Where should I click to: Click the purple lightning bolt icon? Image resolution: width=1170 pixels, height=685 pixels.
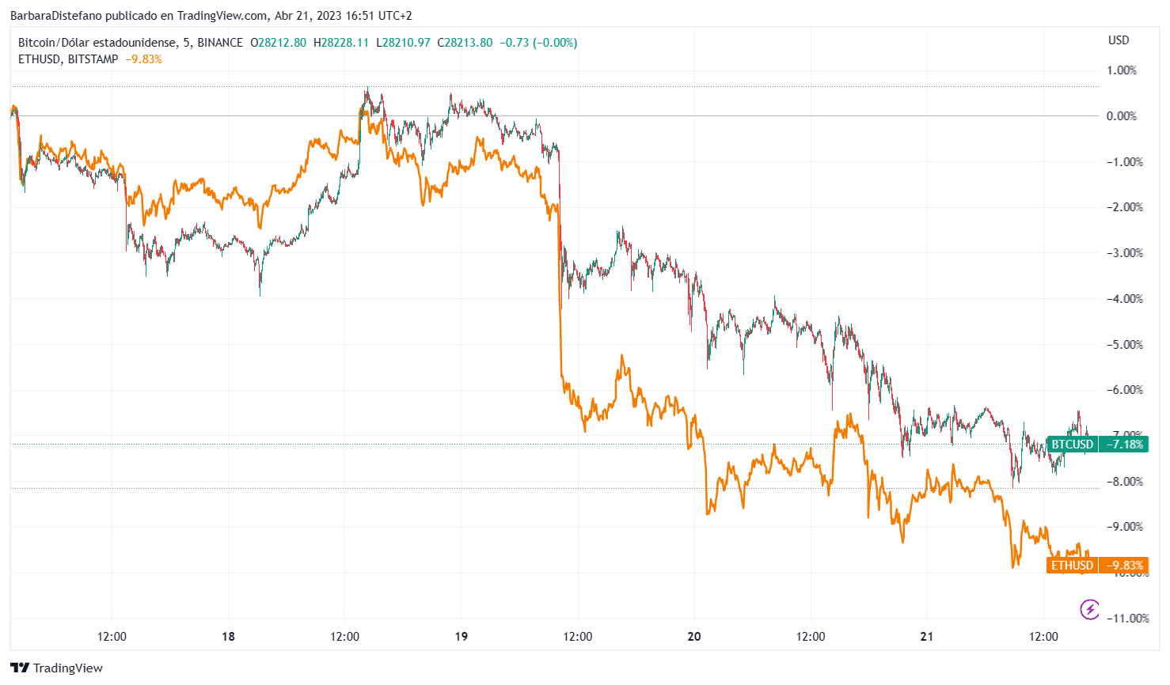1090,609
